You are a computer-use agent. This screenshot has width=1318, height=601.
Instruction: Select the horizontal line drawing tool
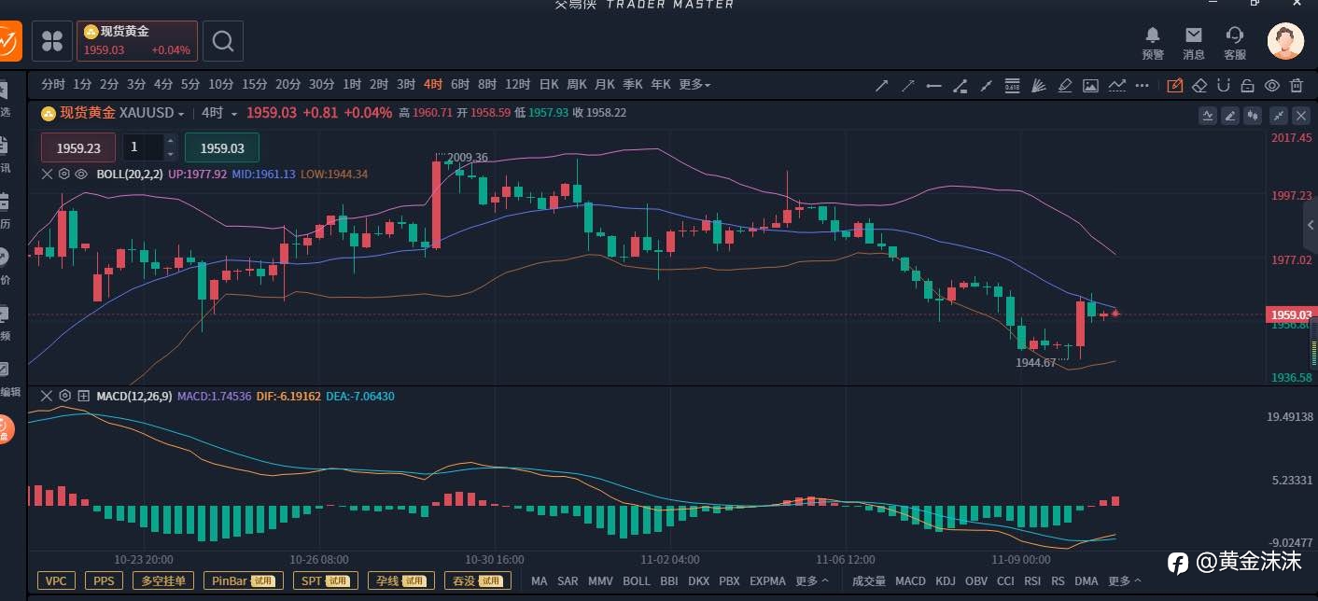point(933,86)
